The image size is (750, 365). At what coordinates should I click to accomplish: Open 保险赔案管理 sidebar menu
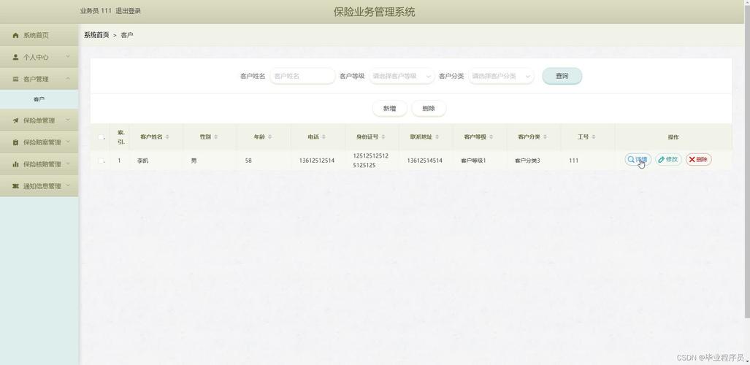[x=39, y=142]
